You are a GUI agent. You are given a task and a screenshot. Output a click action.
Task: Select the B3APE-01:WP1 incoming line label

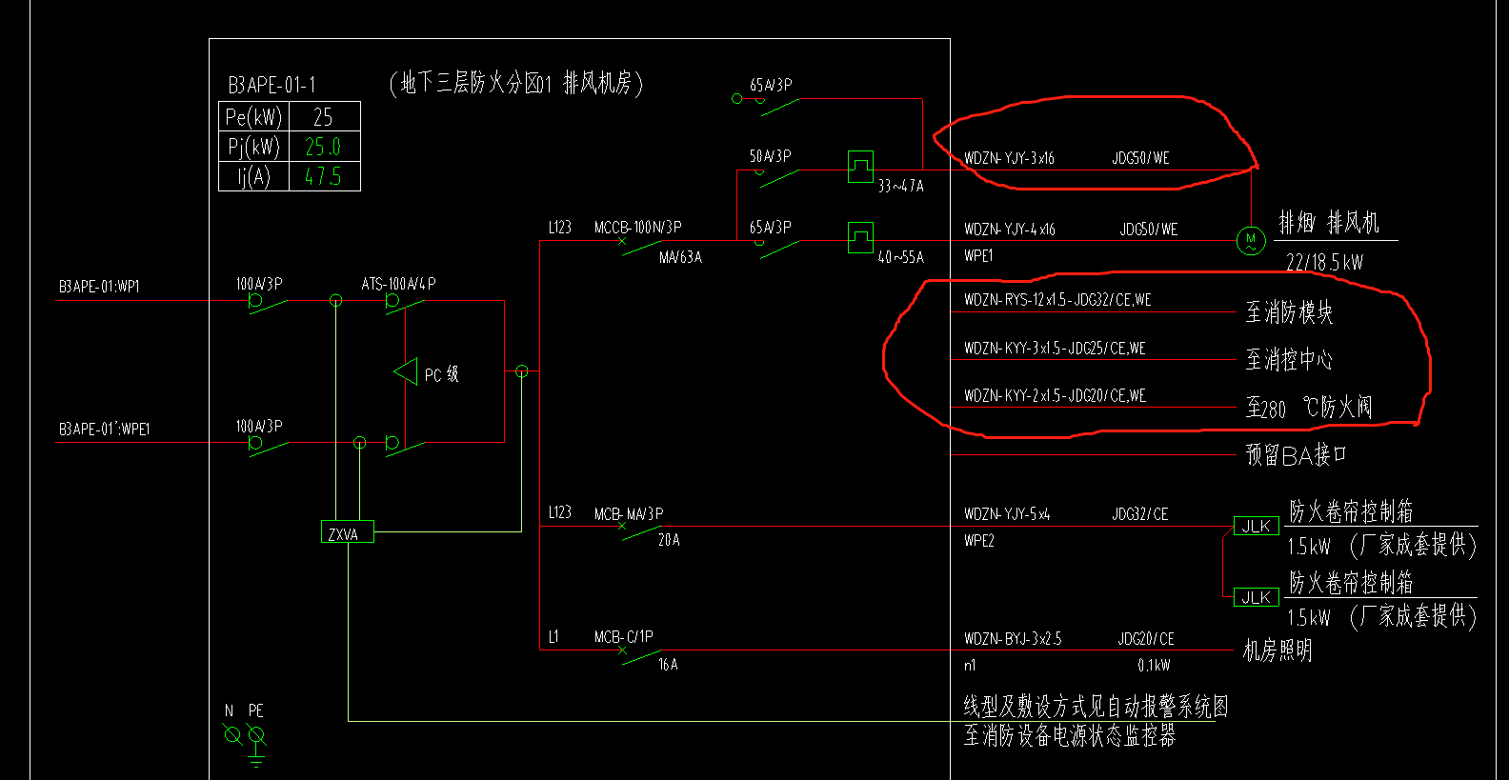click(99, 287)
